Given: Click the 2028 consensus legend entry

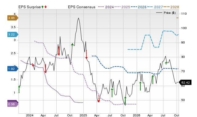Looking at the screenshot, I should pyautogui.click(x=171, y=7).
